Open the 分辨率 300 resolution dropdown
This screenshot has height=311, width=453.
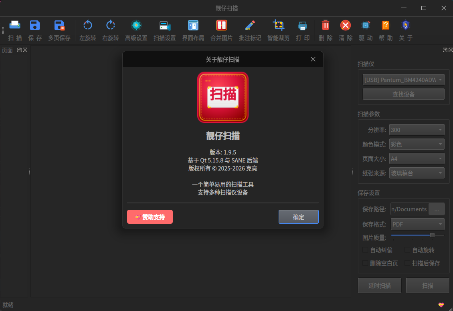tap(417, 130)
